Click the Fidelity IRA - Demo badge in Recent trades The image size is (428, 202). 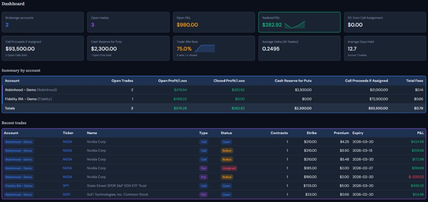pyautogui.click(x=20, y=186)
